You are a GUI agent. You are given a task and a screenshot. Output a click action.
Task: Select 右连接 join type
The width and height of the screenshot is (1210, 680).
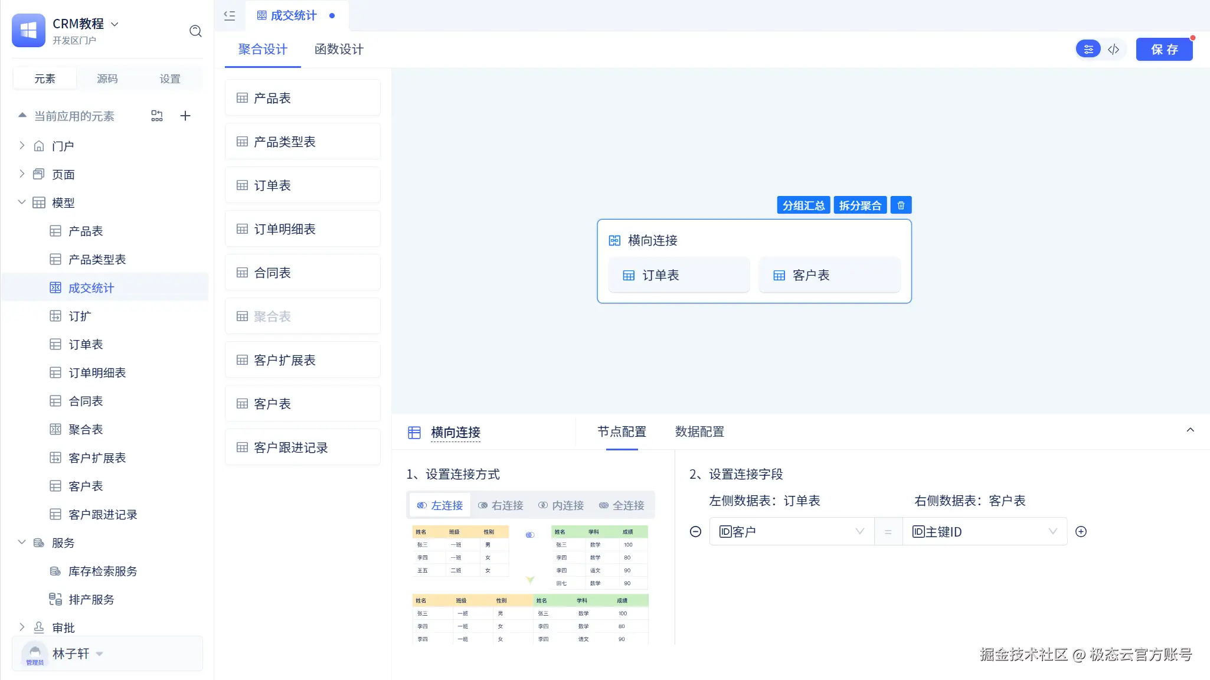click(501, 505)
